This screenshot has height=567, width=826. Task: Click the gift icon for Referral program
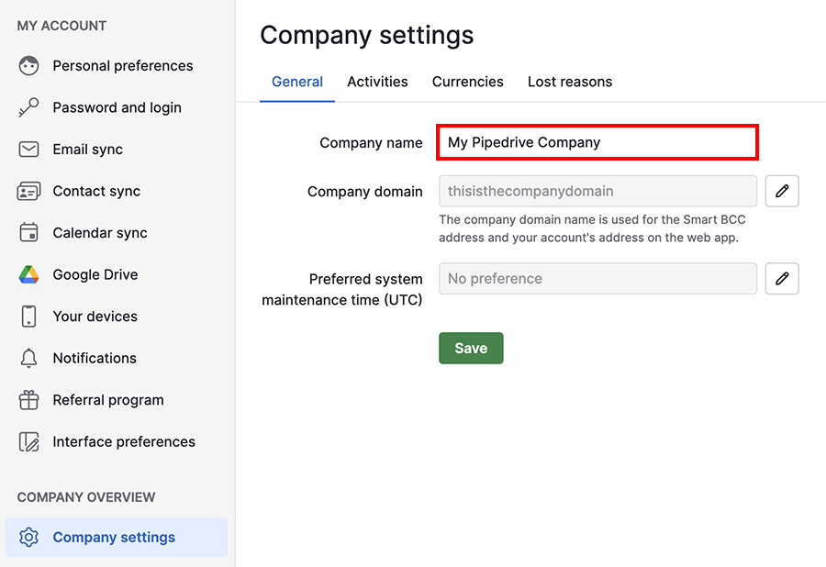[28, 400]
